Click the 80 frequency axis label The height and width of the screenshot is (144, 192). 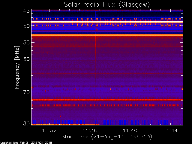tap(26, 123)
